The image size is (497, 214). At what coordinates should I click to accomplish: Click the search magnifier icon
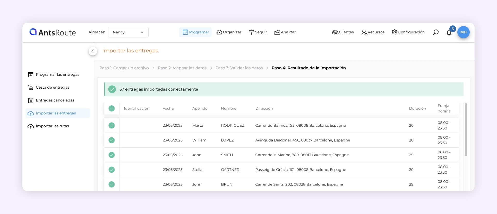click(435, 32)
